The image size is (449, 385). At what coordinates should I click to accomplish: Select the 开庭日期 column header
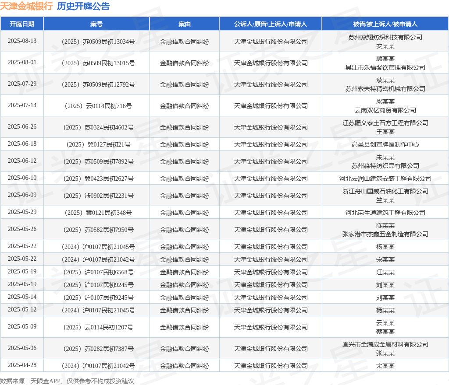point(22,24)
